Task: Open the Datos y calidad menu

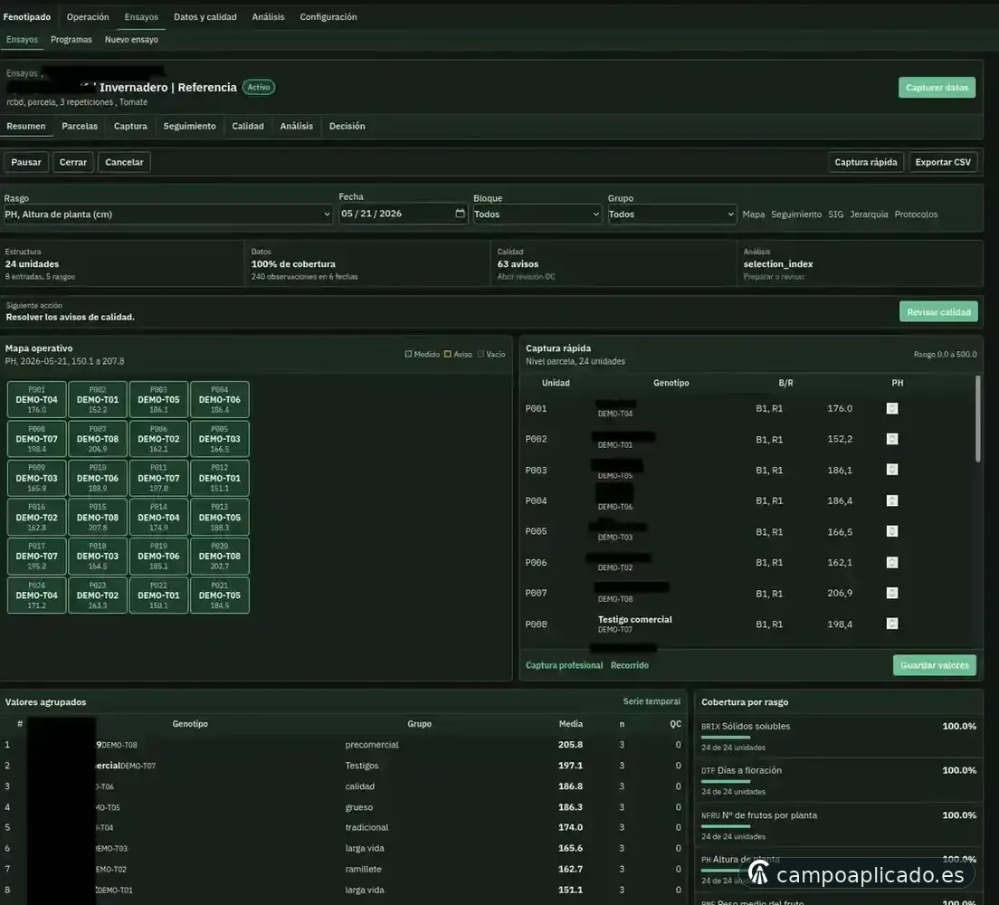Action: pos(205,16)
